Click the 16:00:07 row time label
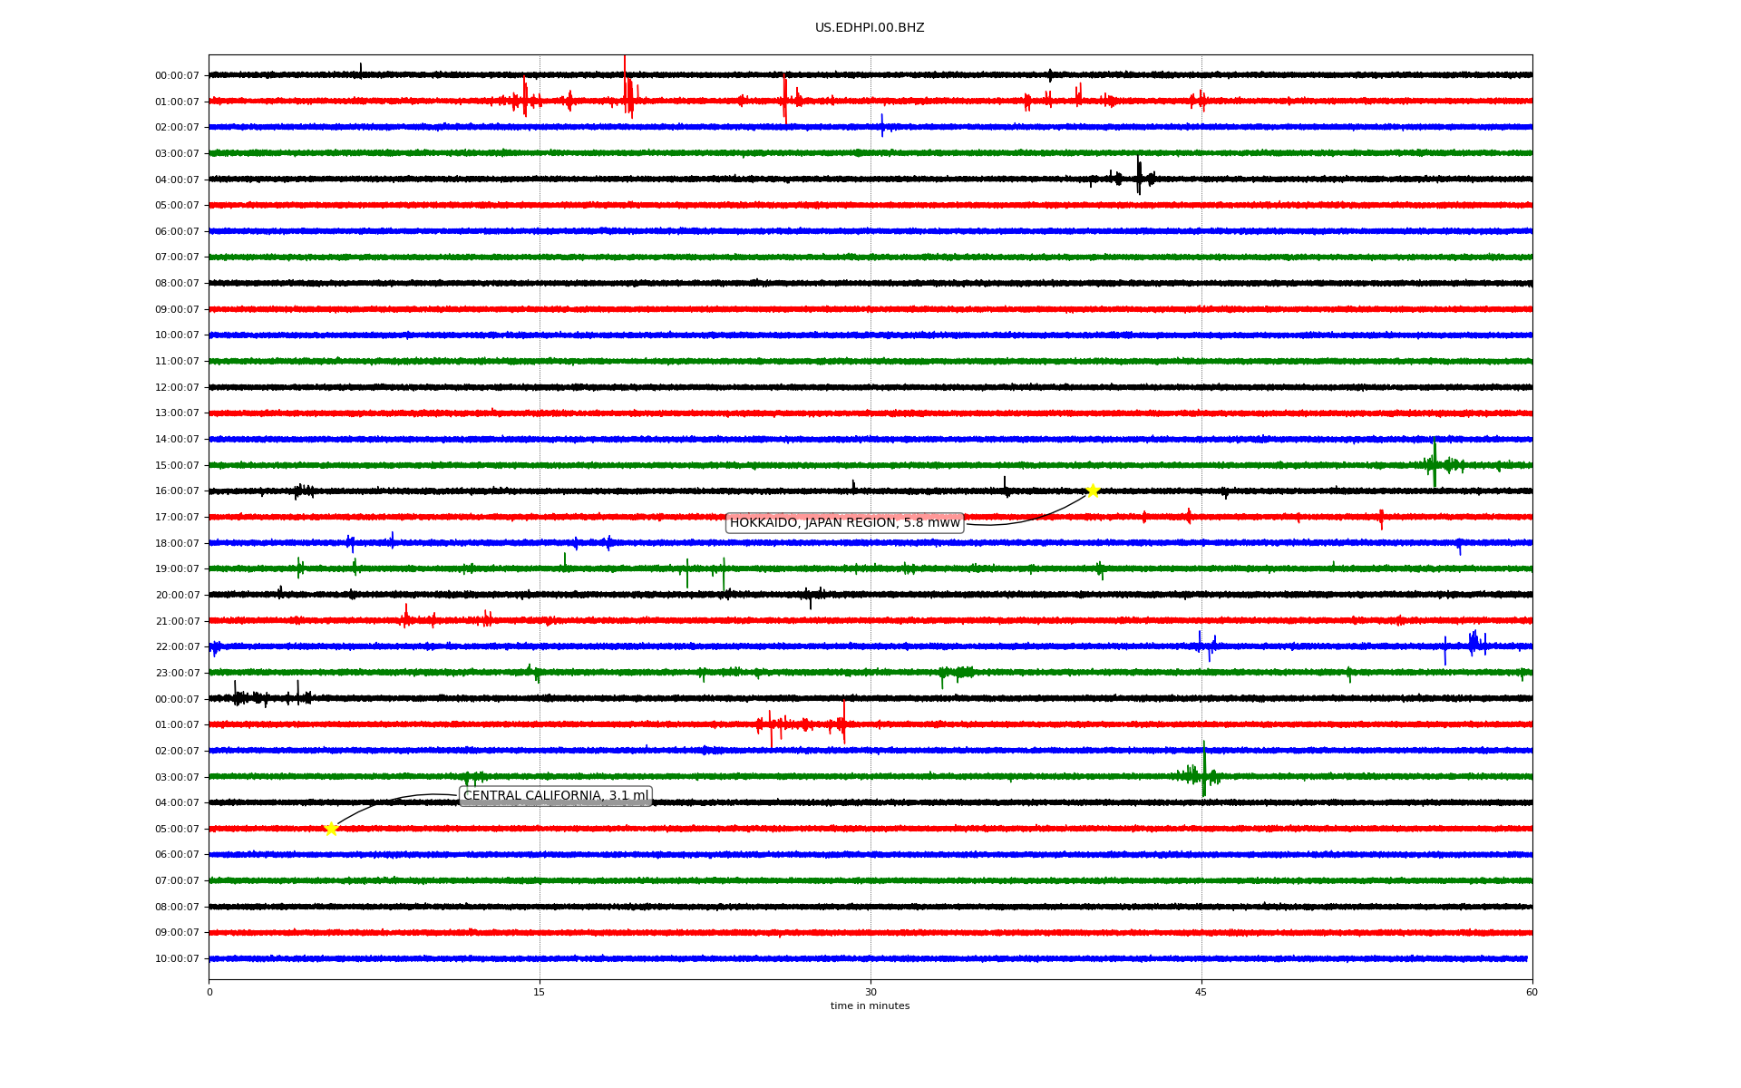 tap(177, 491)
